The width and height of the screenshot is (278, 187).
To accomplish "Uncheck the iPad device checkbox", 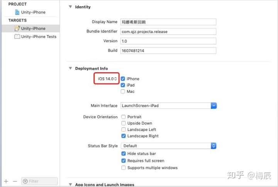I will 123,85.
